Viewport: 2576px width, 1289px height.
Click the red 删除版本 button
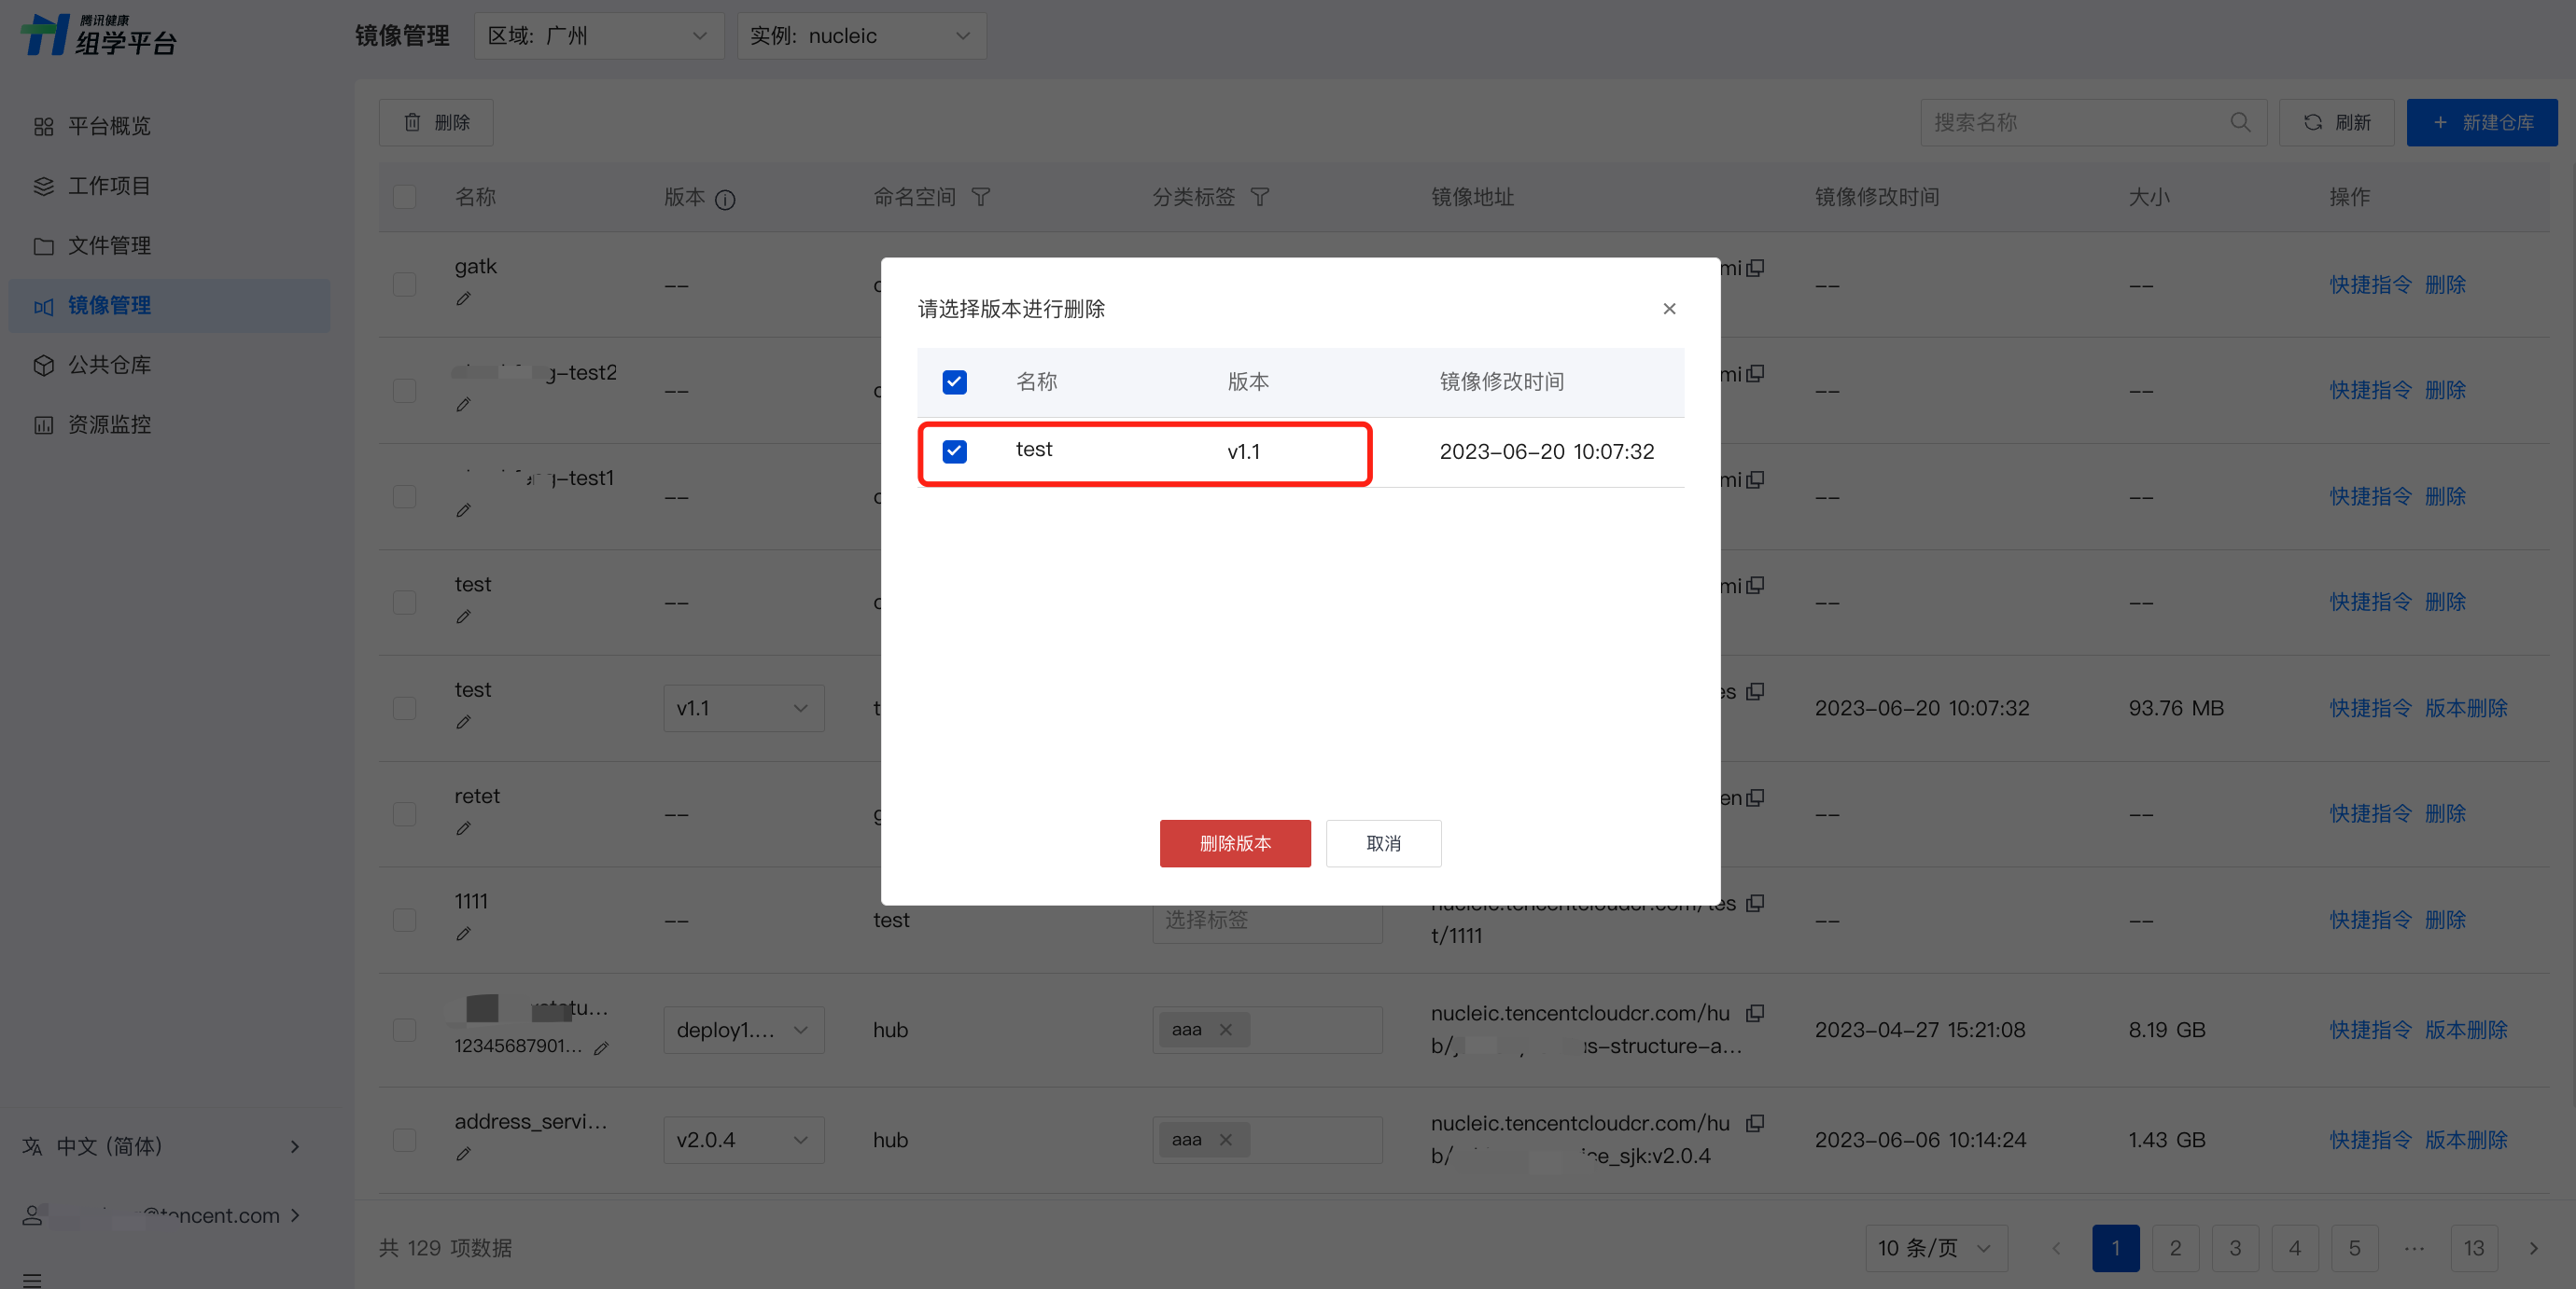point(1234,843)
